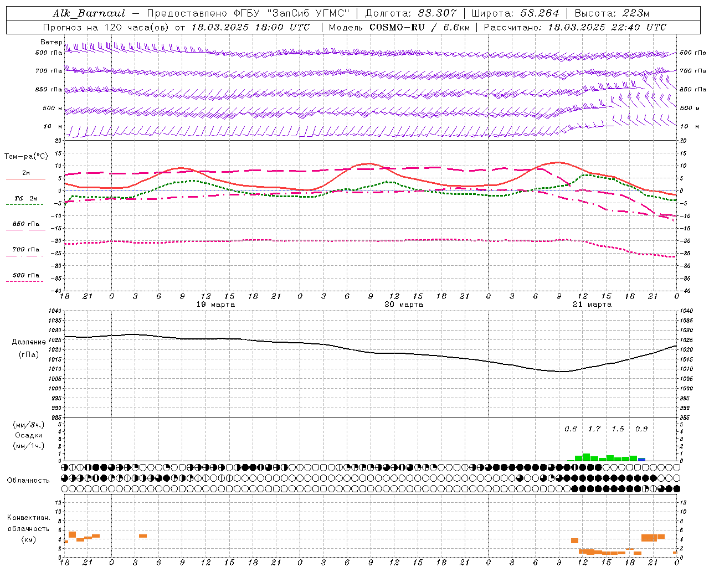
Task: Select the altitude text 'Высота: 223м'
Action: 612,13
